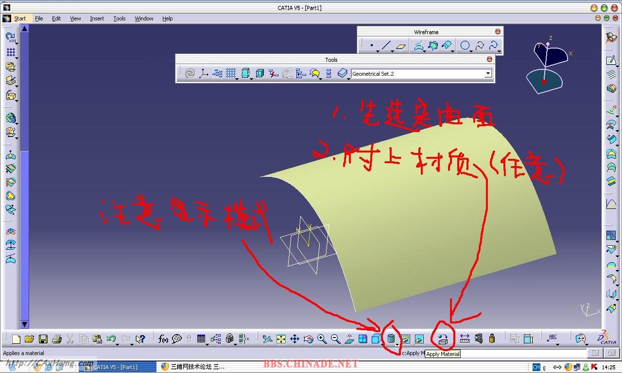The height and width of the screenshot is (373, 622).
Task: Toggle the Hide/Show icon in bottom toolbar
Action: pos(405,339)
